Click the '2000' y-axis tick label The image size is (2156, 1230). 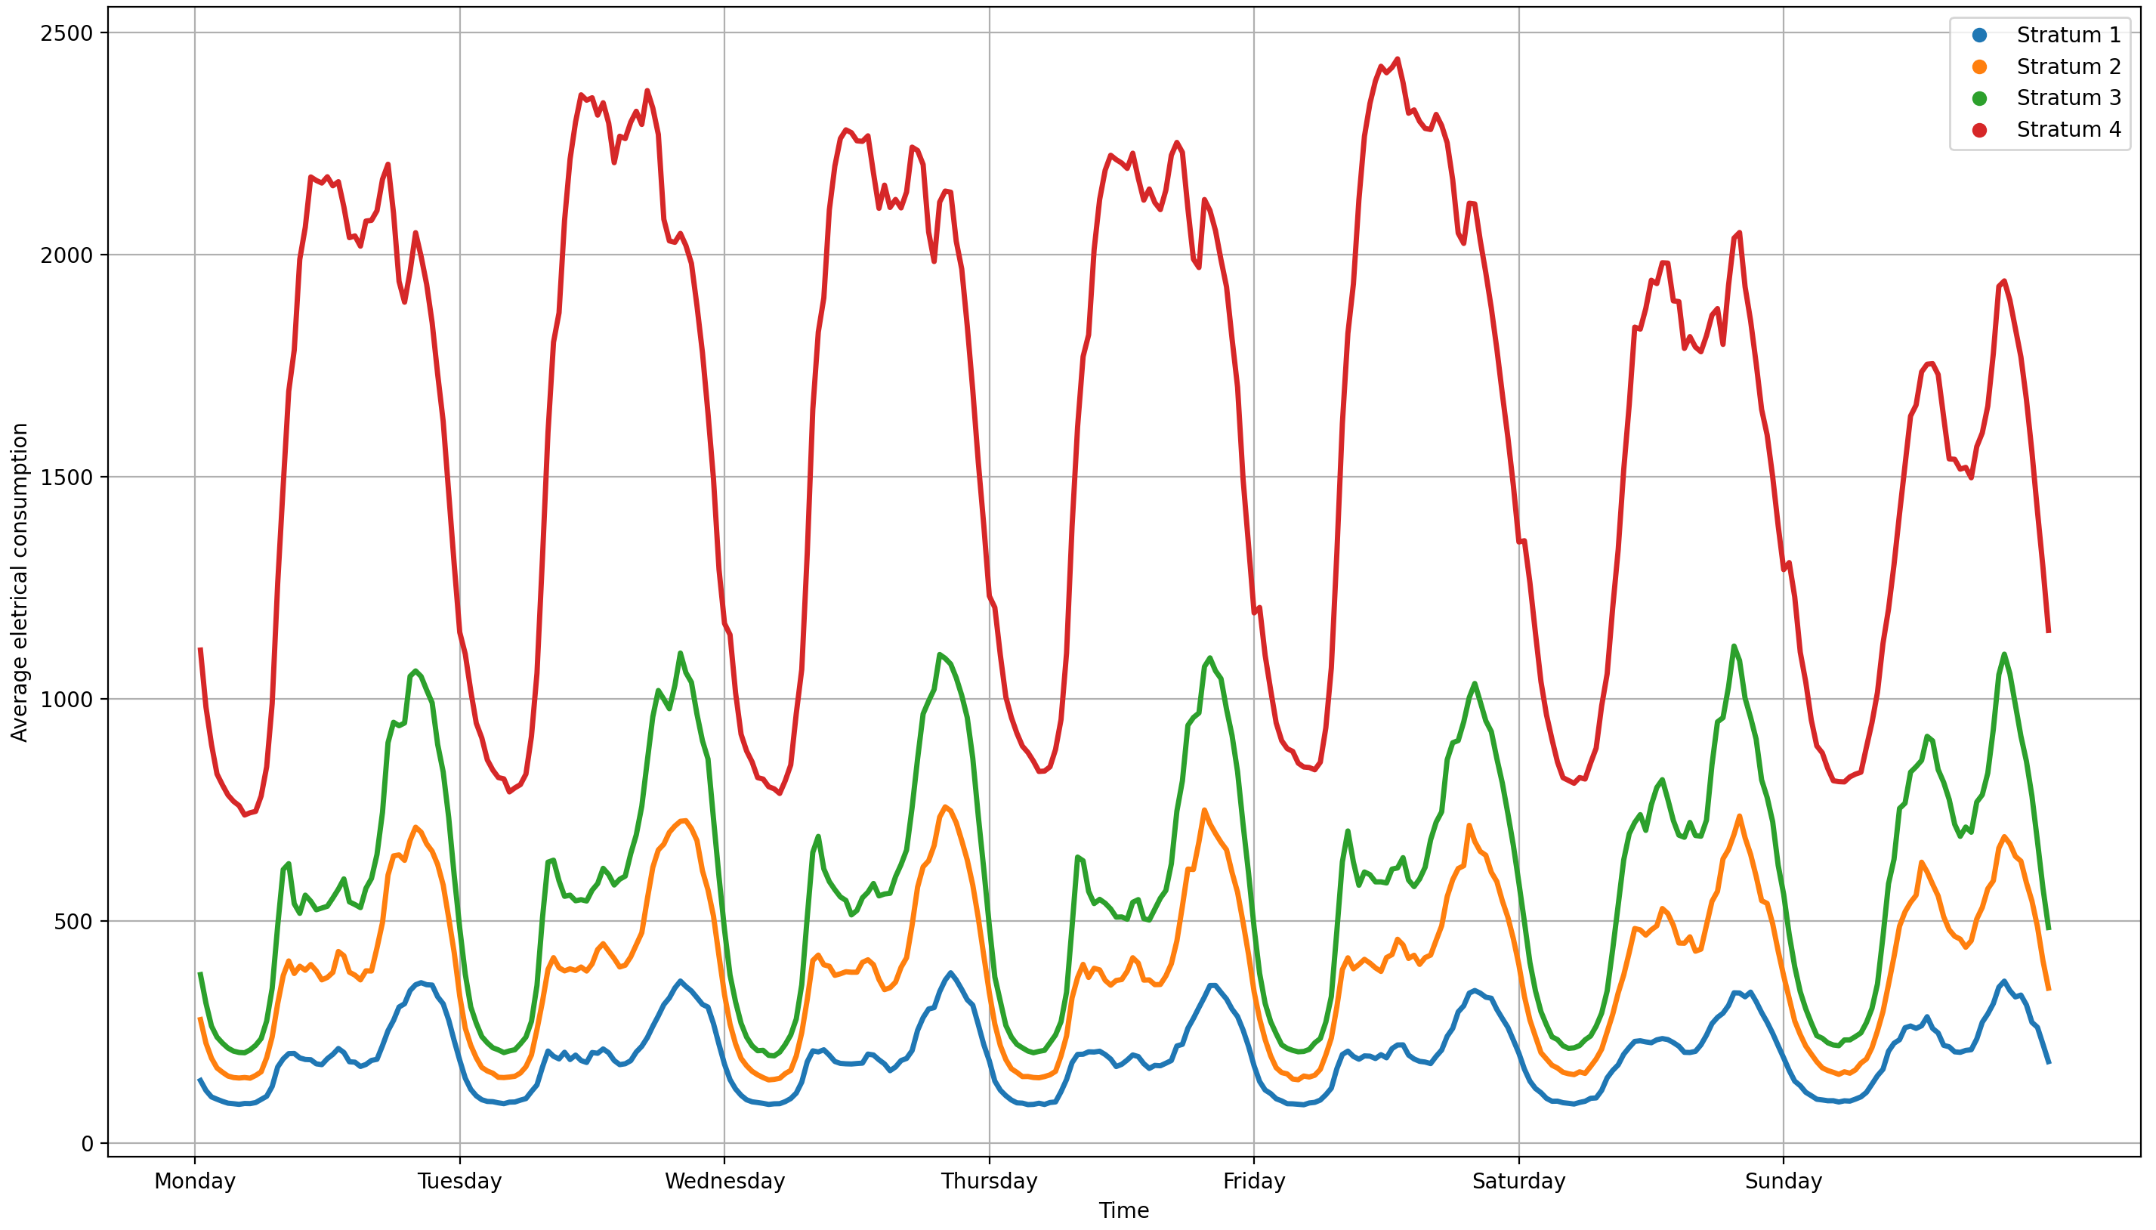click(x=66, y=256)
